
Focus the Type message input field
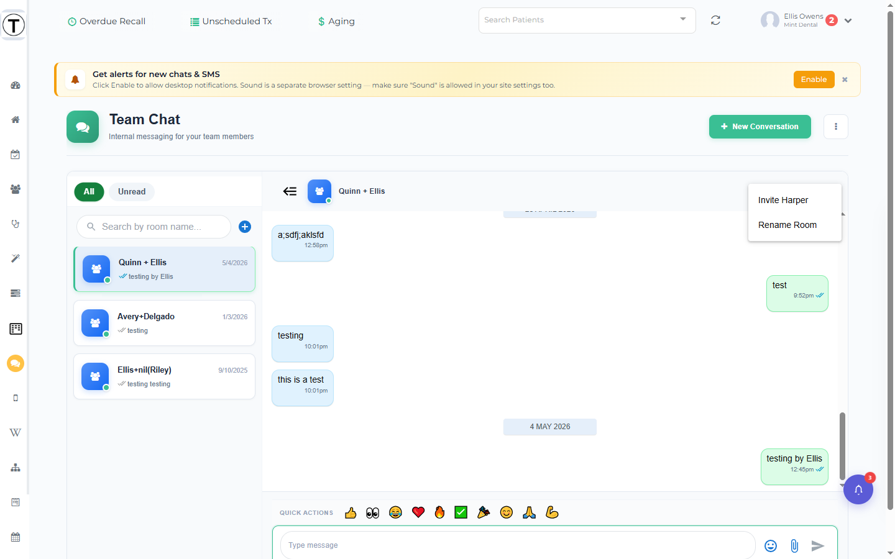(x=518, y=545)
